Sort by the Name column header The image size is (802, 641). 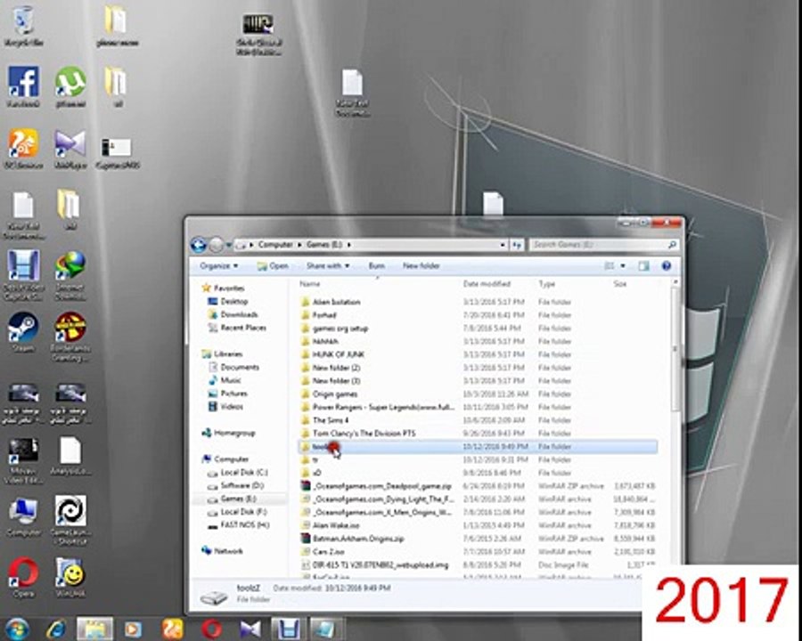(310, 284)
